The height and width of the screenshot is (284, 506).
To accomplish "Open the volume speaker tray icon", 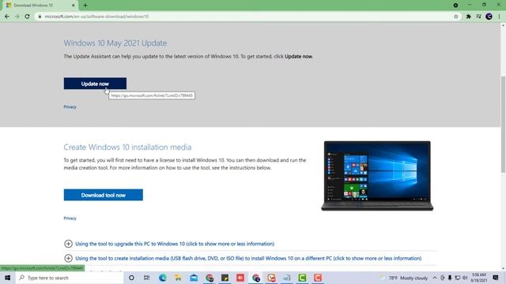I will click(x=465, y=278).
